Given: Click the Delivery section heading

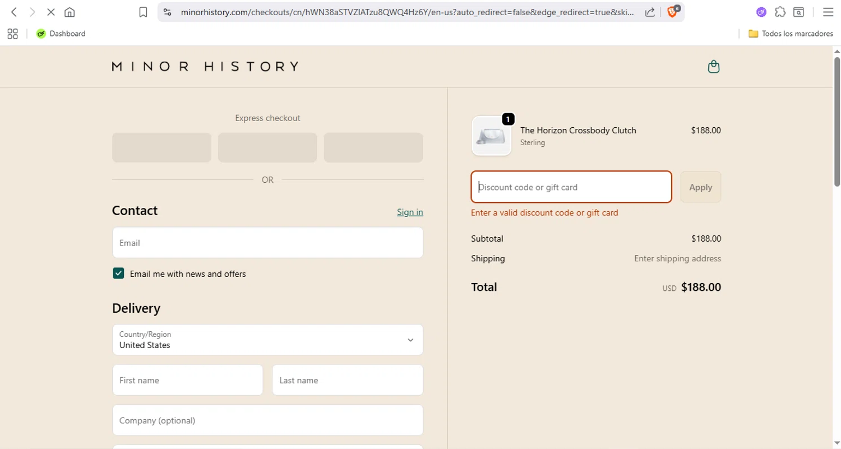Looking at the screenshot, I should [136, 308].
